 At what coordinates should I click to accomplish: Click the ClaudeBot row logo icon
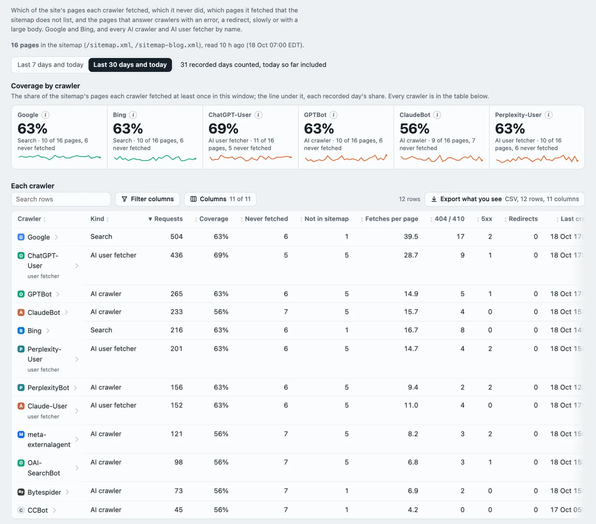pos(21,312)
